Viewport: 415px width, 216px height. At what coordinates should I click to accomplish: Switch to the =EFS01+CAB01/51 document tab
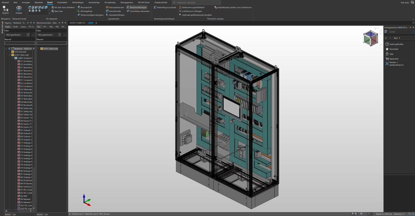pyautogui.click(x=77, y=23)
